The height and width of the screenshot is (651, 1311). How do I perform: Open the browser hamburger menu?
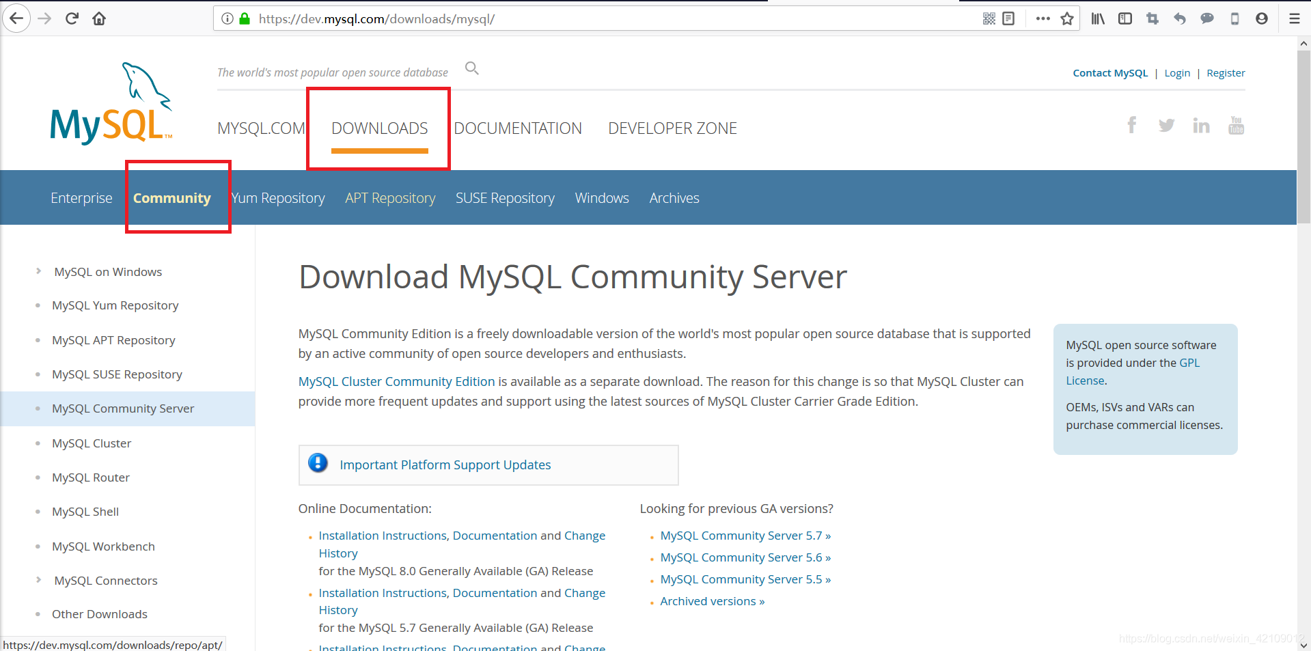[1295, 18]
